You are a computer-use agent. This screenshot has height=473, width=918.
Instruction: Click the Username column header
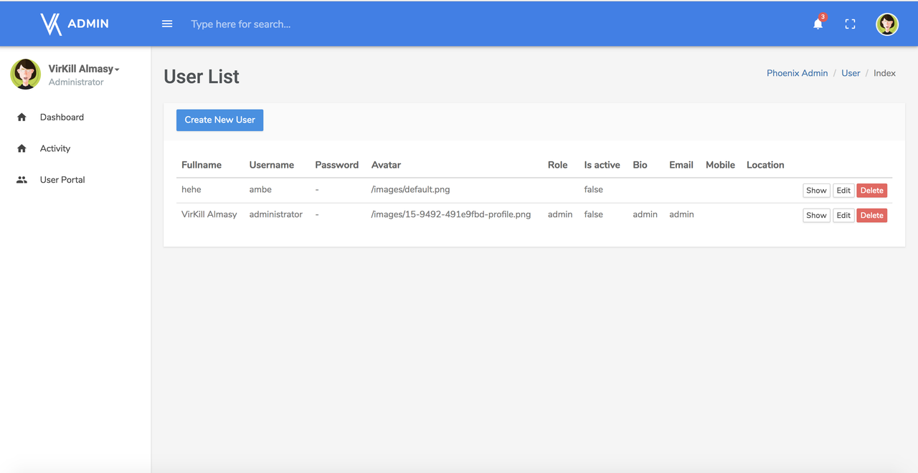272,165
